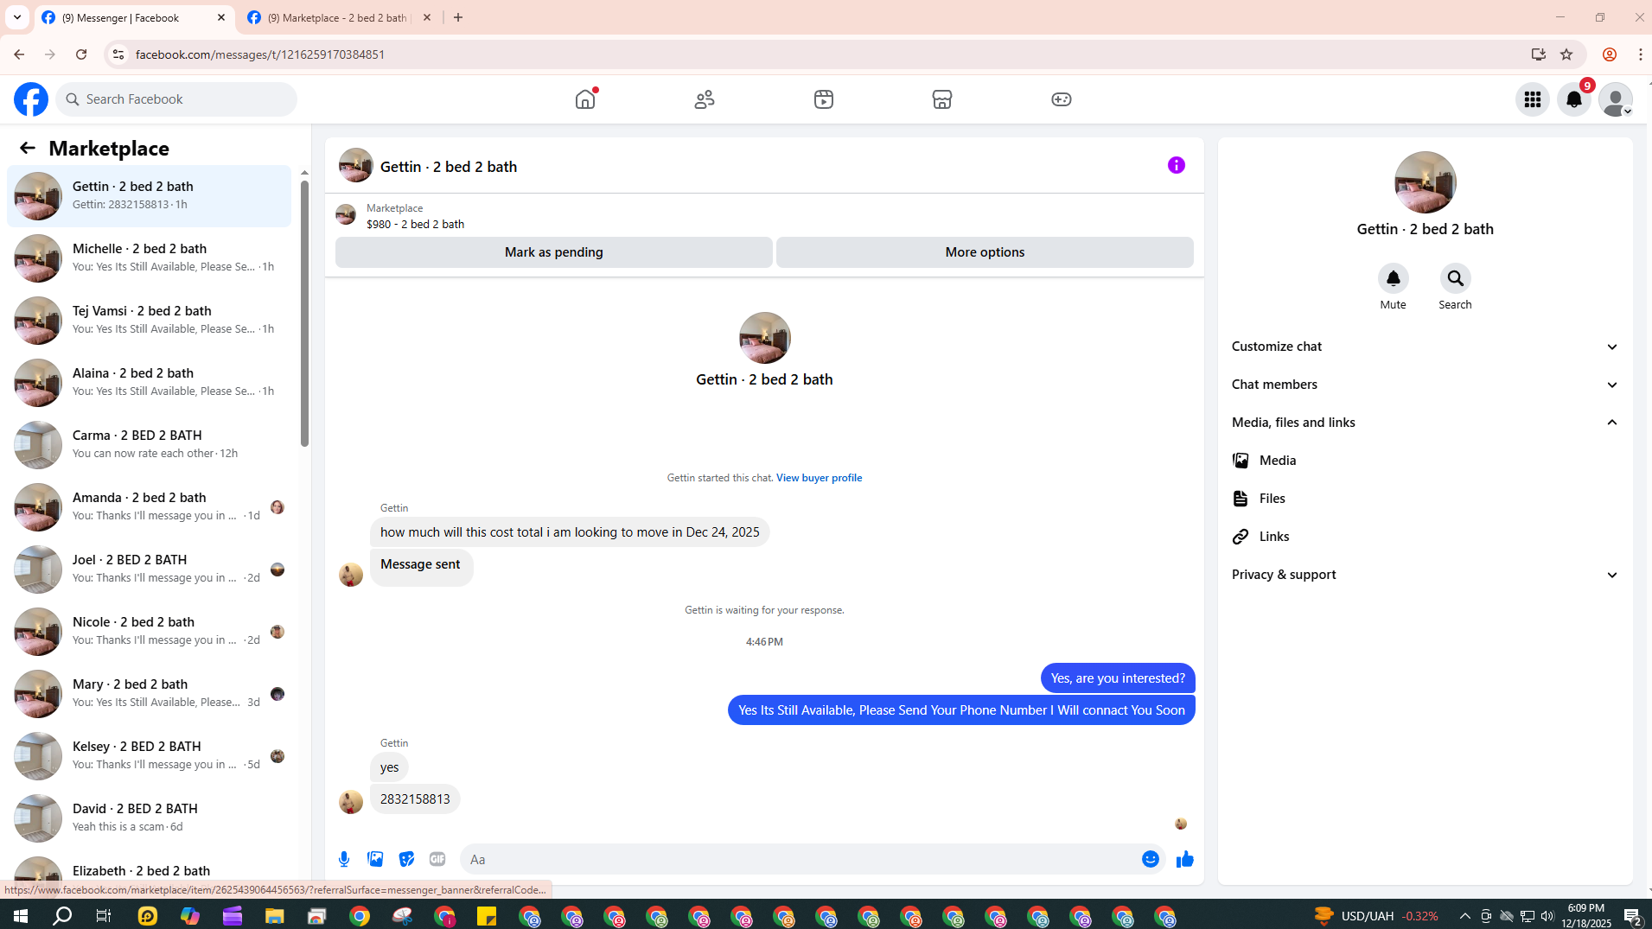Open Tej Vamsi 2 bed 2 bath chat
Screen dimensions: 1652x929
[x=149, y=321]
